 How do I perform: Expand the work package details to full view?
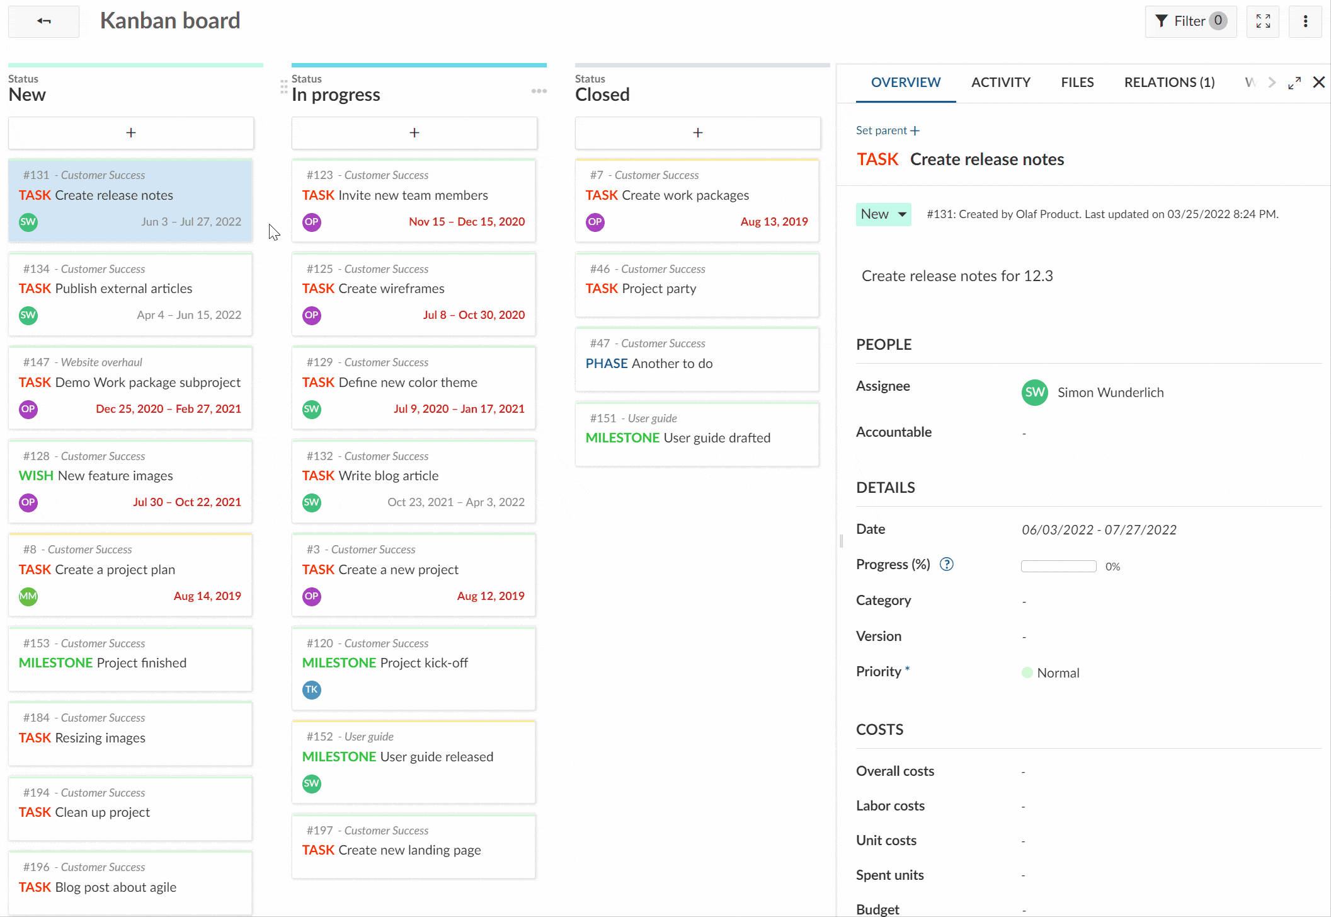[1294, 82]
